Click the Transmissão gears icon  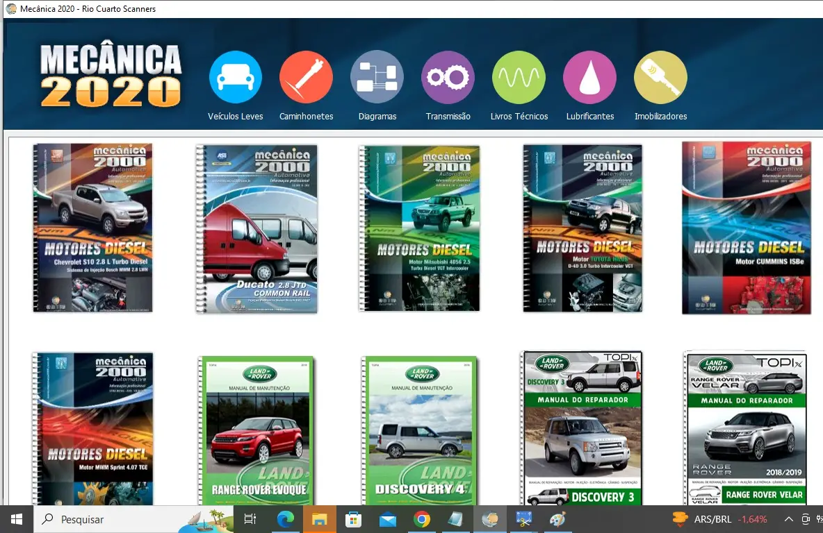(x=448, y=78)
